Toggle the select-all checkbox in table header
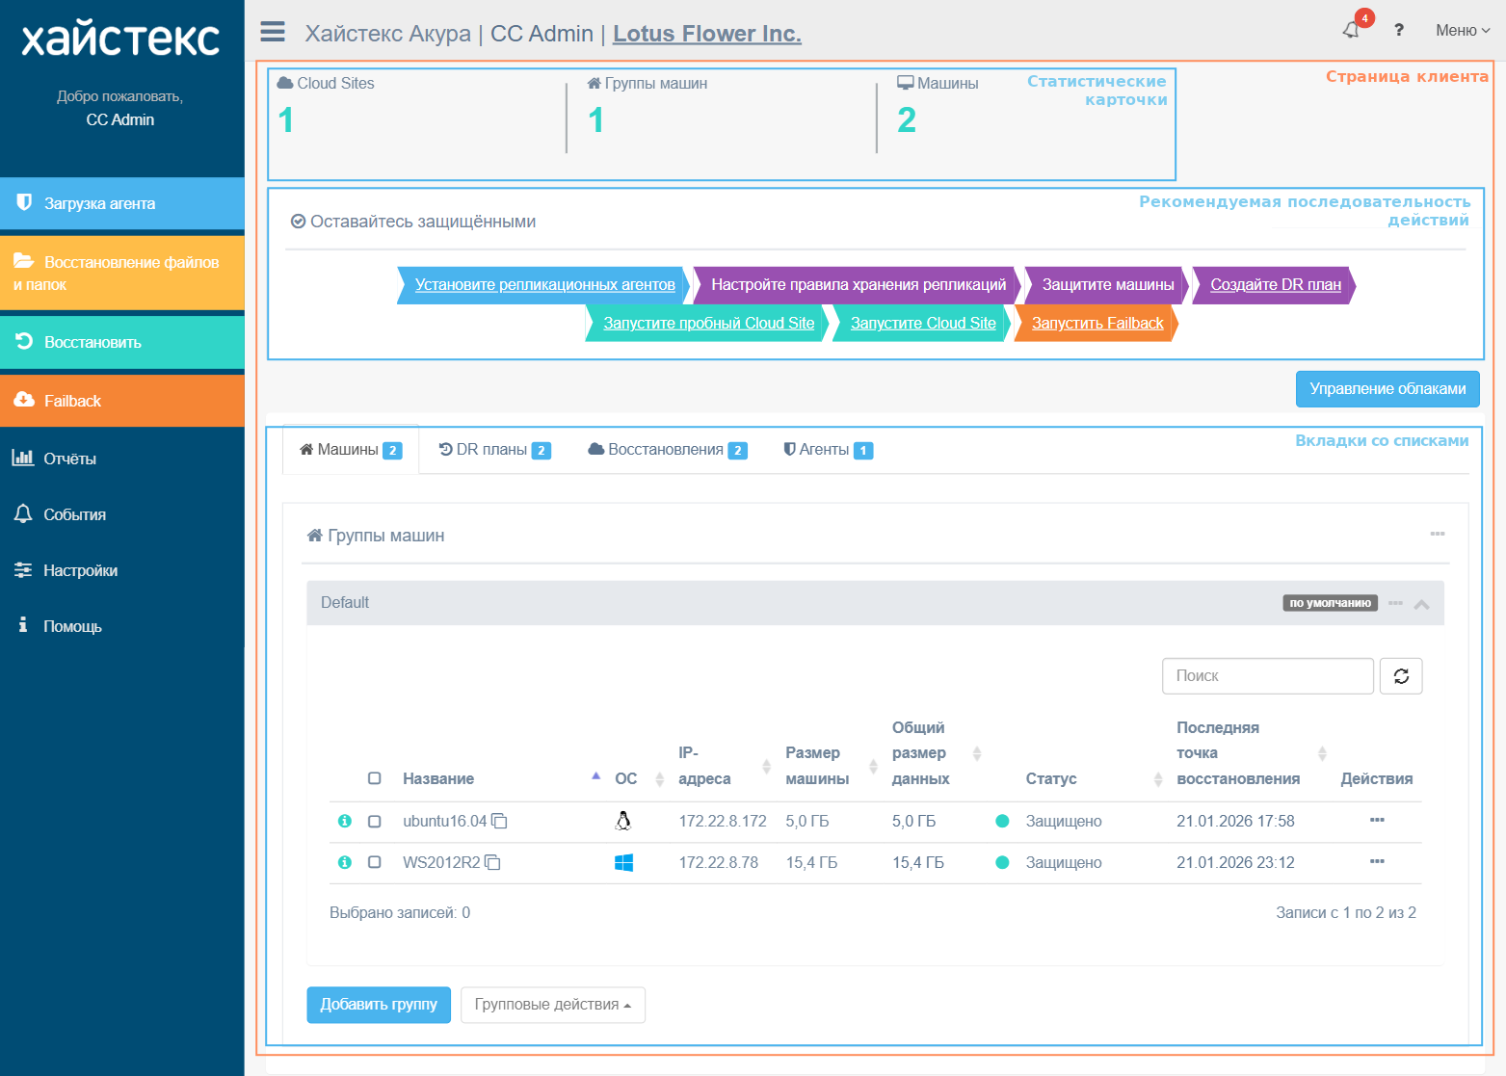Image resolution: width=1506 pixels, height=1076 pixels. 375,778
